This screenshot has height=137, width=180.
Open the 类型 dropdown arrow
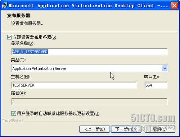point(165,68)
